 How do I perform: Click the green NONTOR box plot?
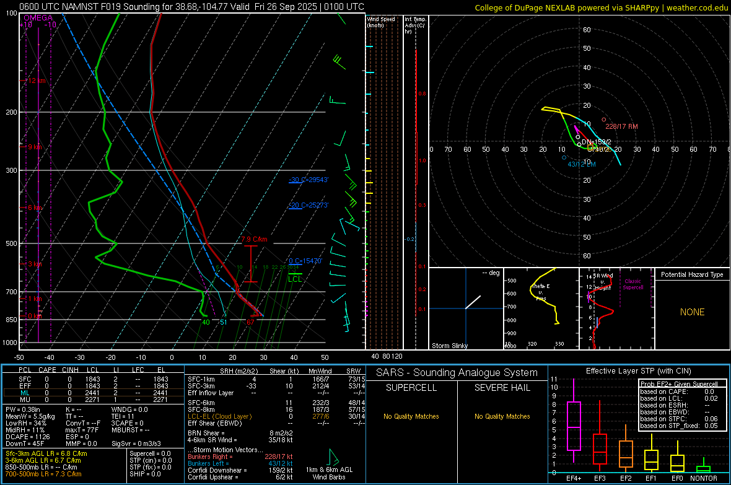coord(704,469)
